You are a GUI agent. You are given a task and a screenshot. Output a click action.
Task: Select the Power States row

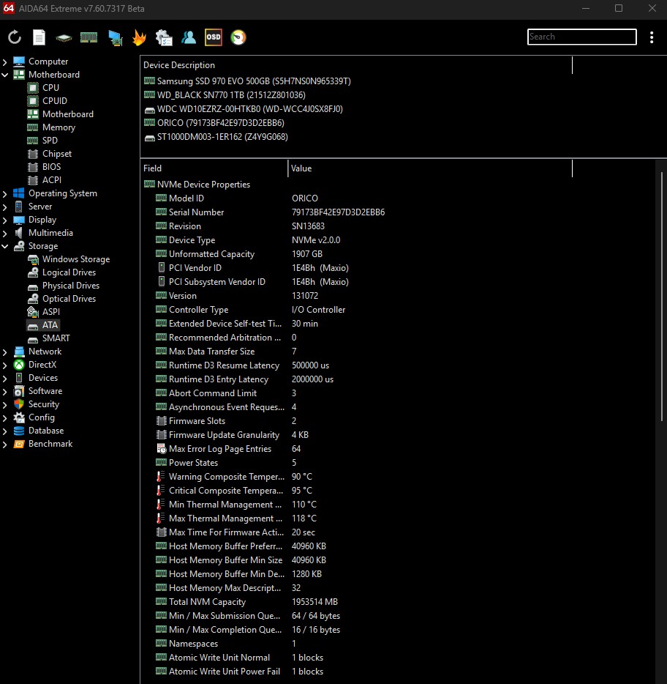coord(226,463)
